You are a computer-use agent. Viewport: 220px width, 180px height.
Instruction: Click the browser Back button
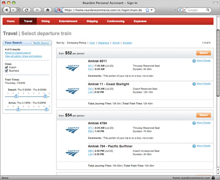(x=7, y=10)
